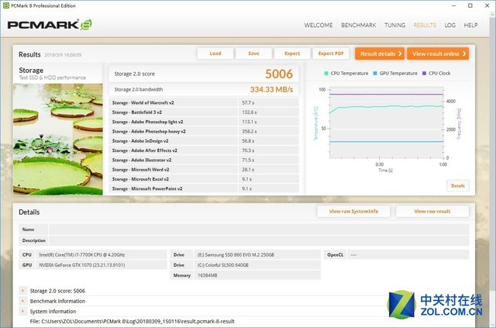
Task: Click the arrow on View result online button
Action: point(464,54)
